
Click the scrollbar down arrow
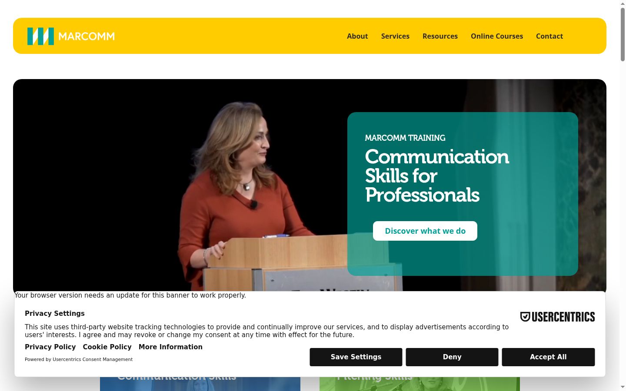[x=623, y=387]
